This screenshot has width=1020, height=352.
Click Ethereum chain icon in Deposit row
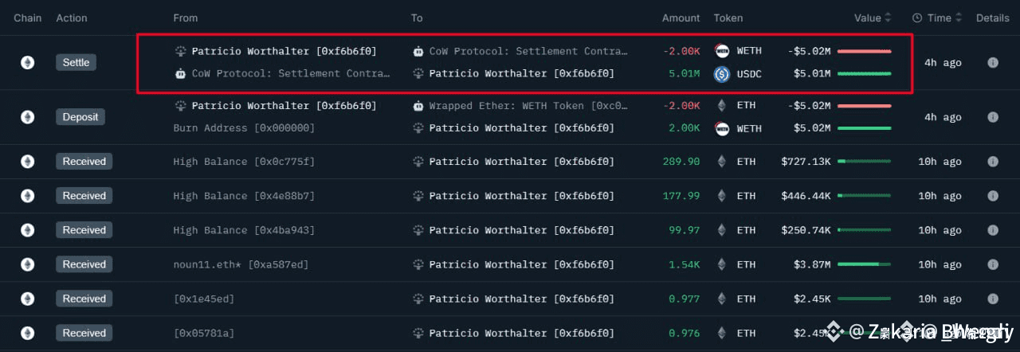(x=27, y=117)
